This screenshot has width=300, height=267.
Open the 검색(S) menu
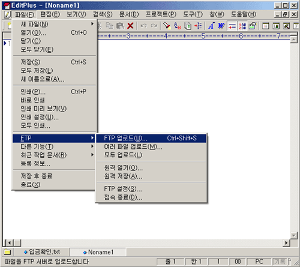pyautogui.click(x=103, y=14)
